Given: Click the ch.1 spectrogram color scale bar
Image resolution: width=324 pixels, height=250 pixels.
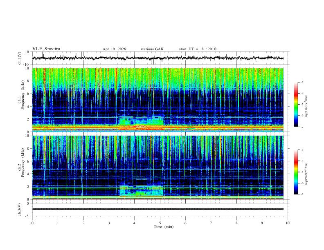Looking at the screenshot, I should (x=296, y=105).
